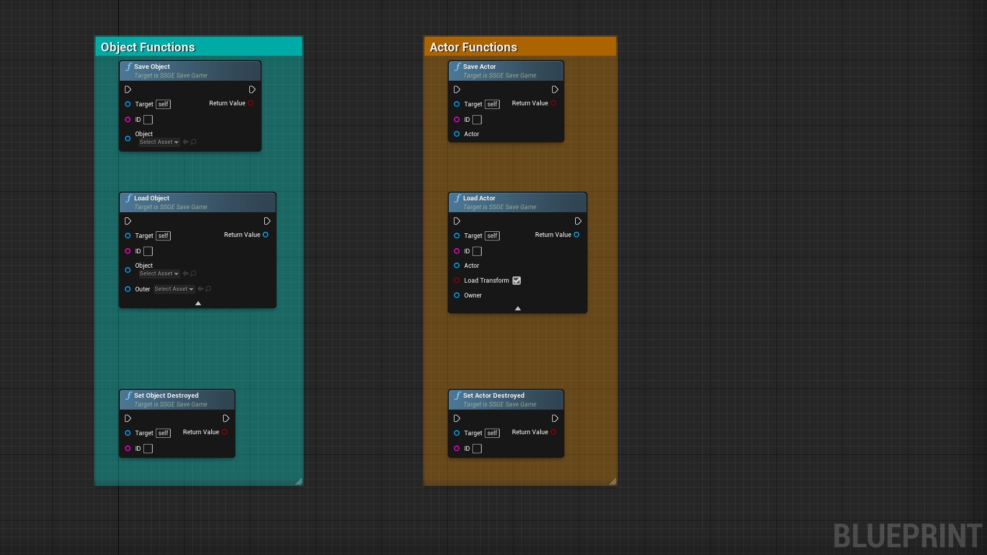Select the Actor Functions comment header
This screenshot has height=555, width=987.
(473, 47)
